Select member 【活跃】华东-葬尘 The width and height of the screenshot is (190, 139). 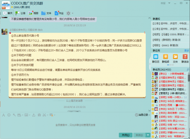pyautogui.click(x=169, y=121)
